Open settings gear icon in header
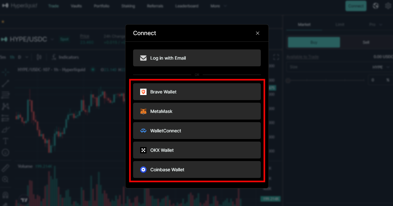Screen dimensions: 393x206 (x=388, y=6)
